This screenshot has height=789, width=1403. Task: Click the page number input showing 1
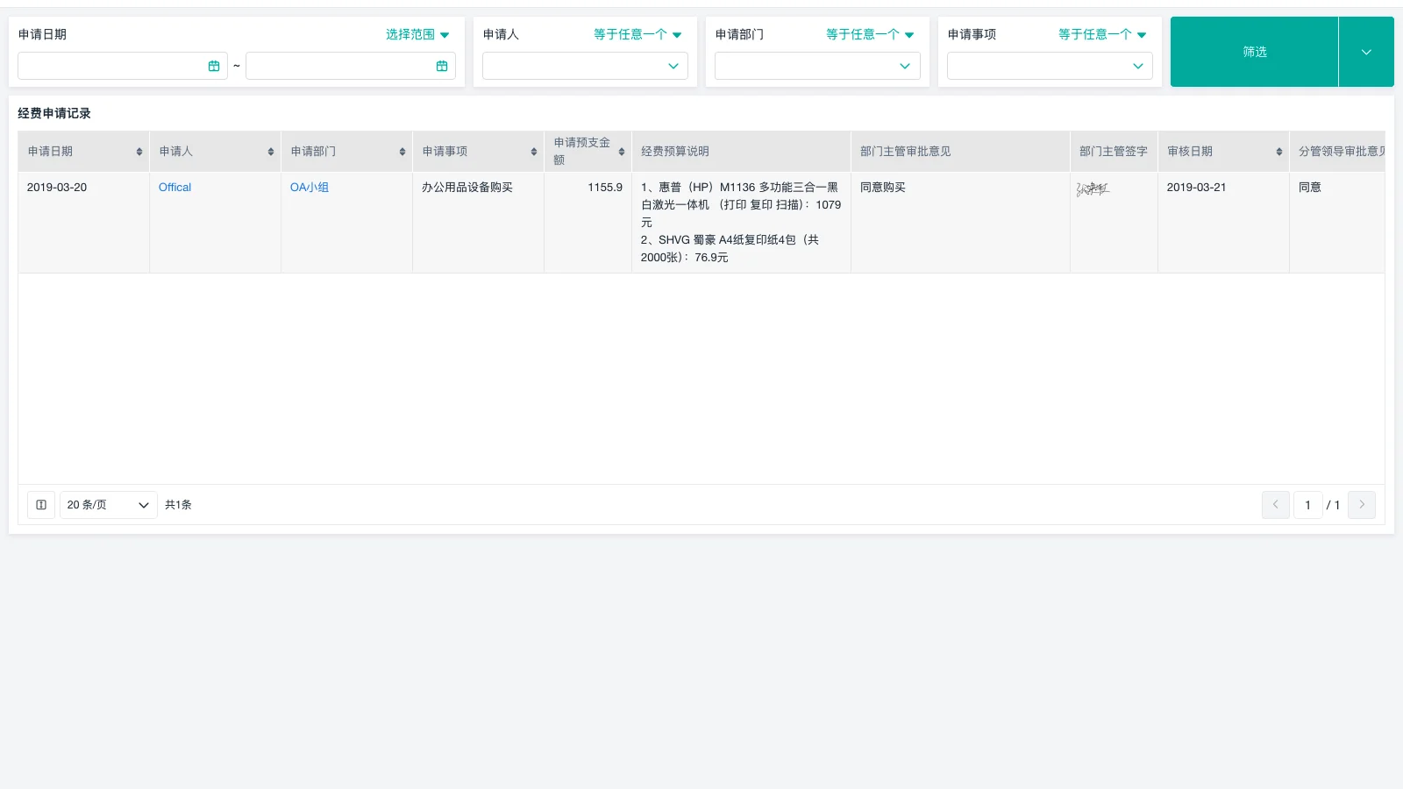point(1307,504)
